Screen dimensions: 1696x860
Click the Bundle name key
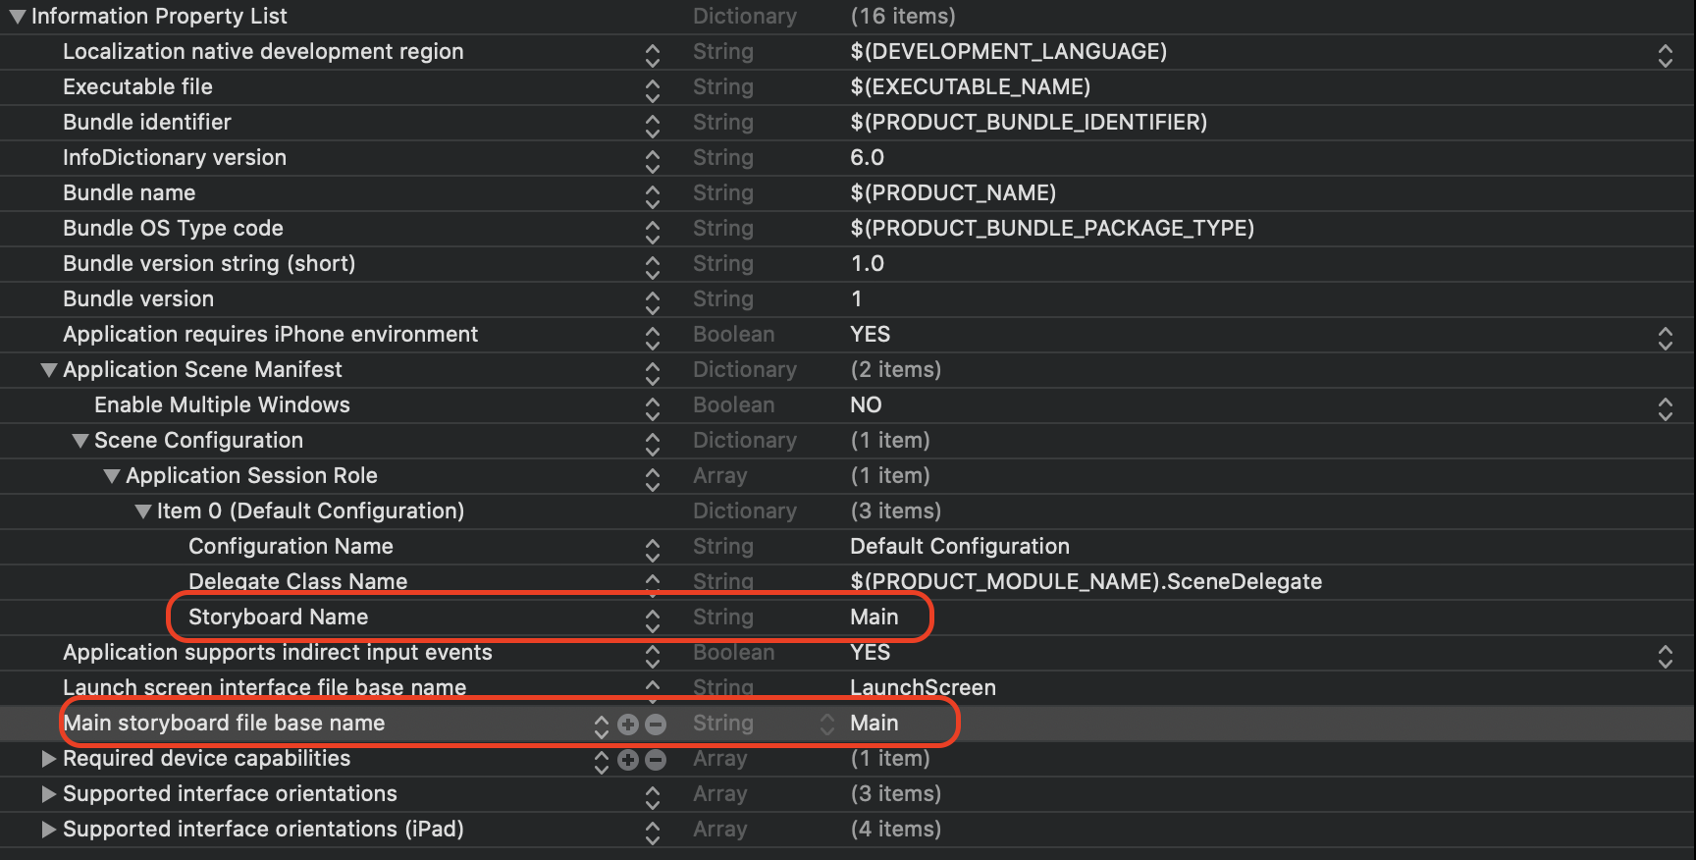[x=129, y=193]
